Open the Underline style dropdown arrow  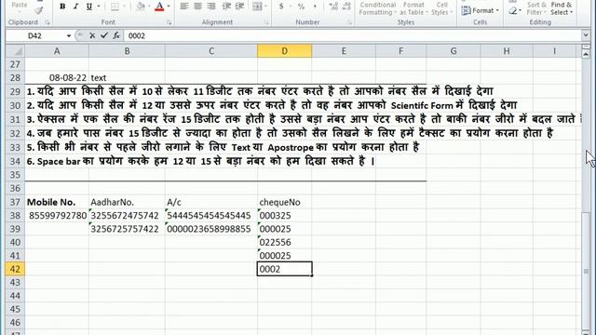click(99, 7)
